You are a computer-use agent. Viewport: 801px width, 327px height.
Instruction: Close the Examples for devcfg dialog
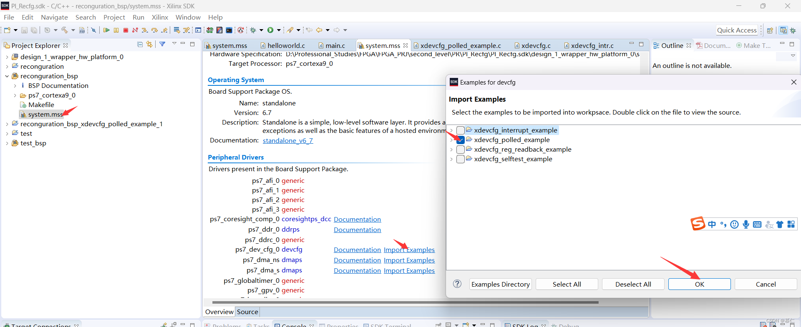(793, 82)
